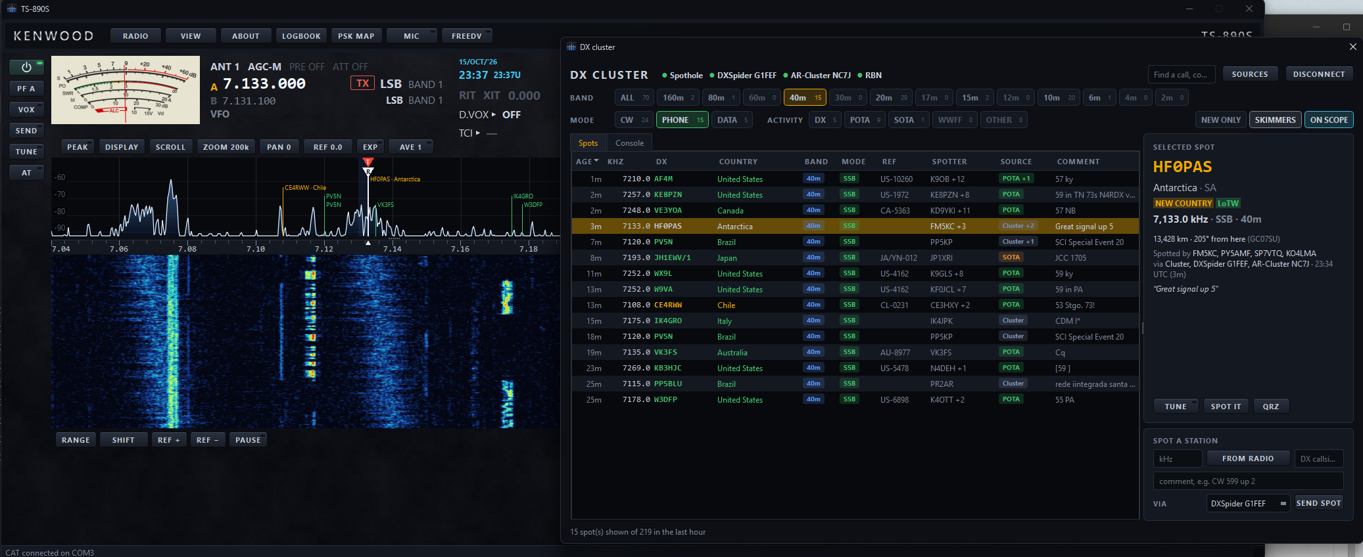Open the RADIO menu
1363x557 pixels.
pos(135,36)
